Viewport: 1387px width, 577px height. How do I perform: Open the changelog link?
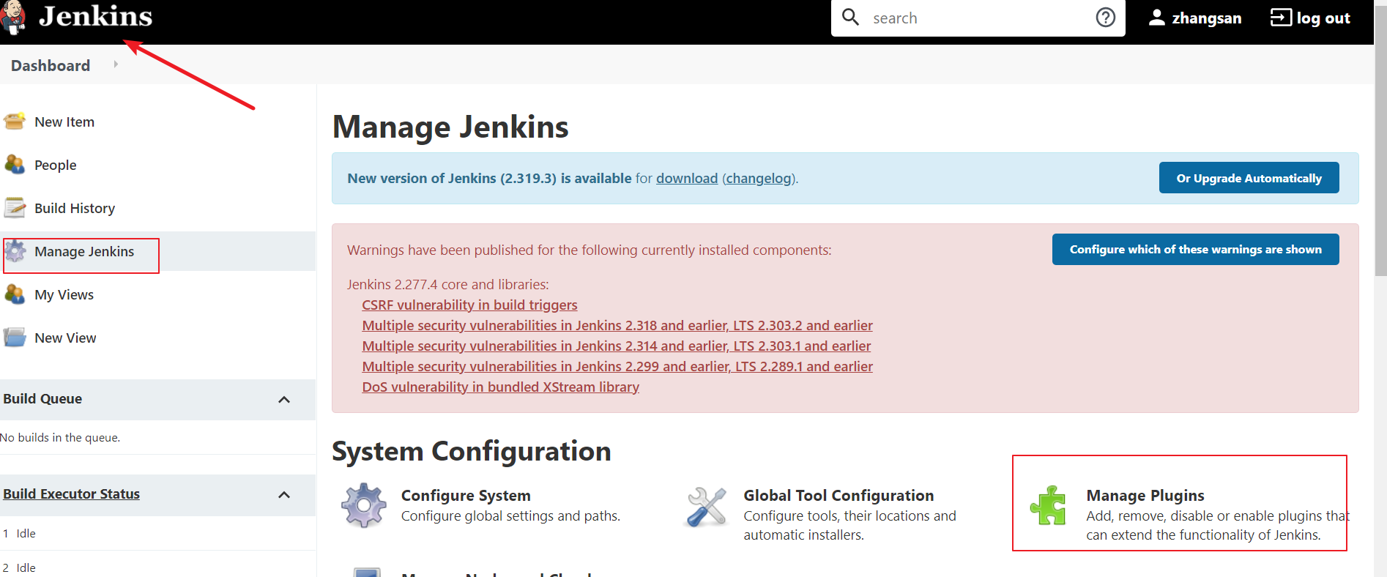pos(759,179)
